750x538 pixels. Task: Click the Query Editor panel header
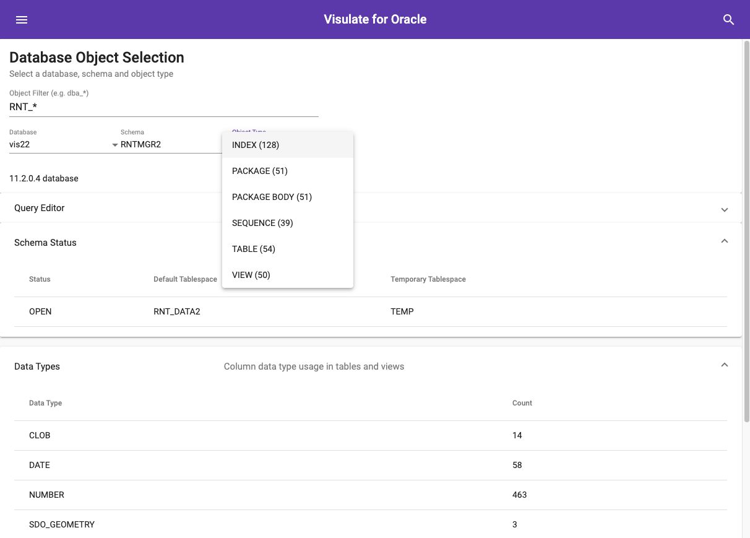[40, 208]
